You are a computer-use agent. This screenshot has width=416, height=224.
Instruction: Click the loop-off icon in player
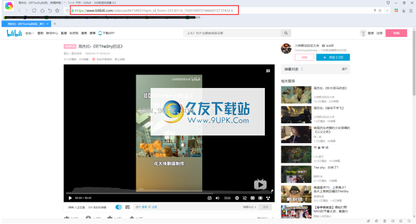pos(245,198)
